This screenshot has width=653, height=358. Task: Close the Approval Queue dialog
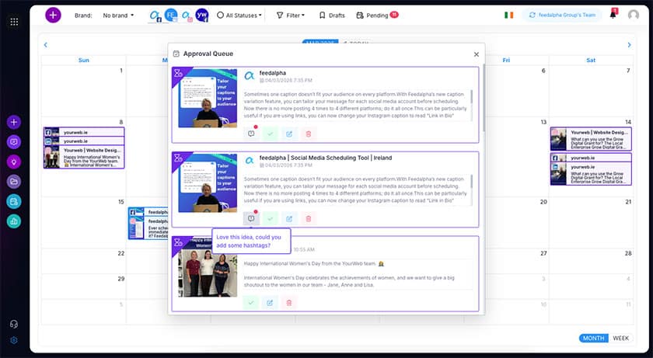pos(477,54)
